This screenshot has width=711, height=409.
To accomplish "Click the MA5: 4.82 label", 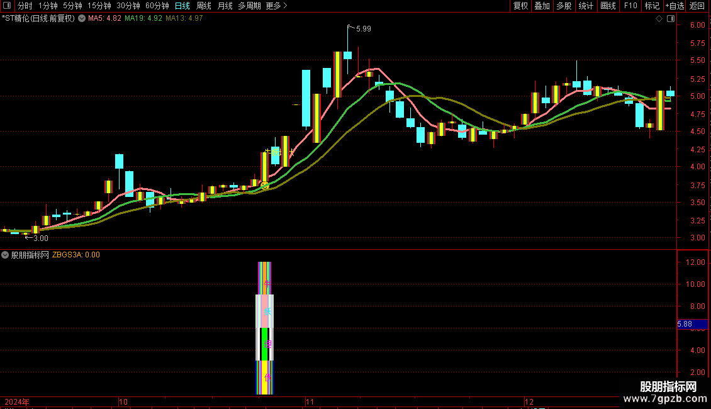I will click(104, 19).
